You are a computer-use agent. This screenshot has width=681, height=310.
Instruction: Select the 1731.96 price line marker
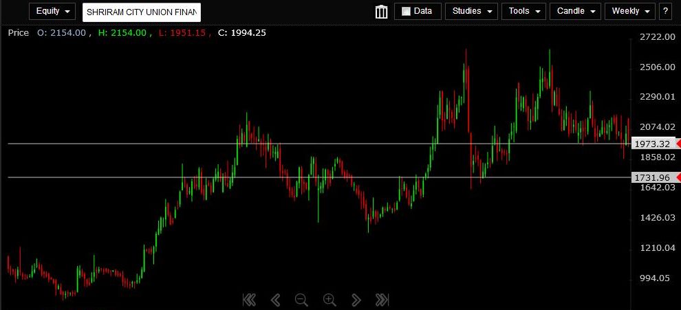click(652, 177)
